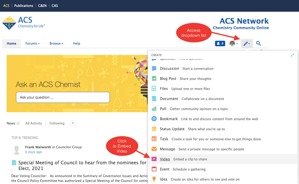The image size is (299, 184).
Task: Open the pencil Create dropdown
Action: click(x=247, y=43)
